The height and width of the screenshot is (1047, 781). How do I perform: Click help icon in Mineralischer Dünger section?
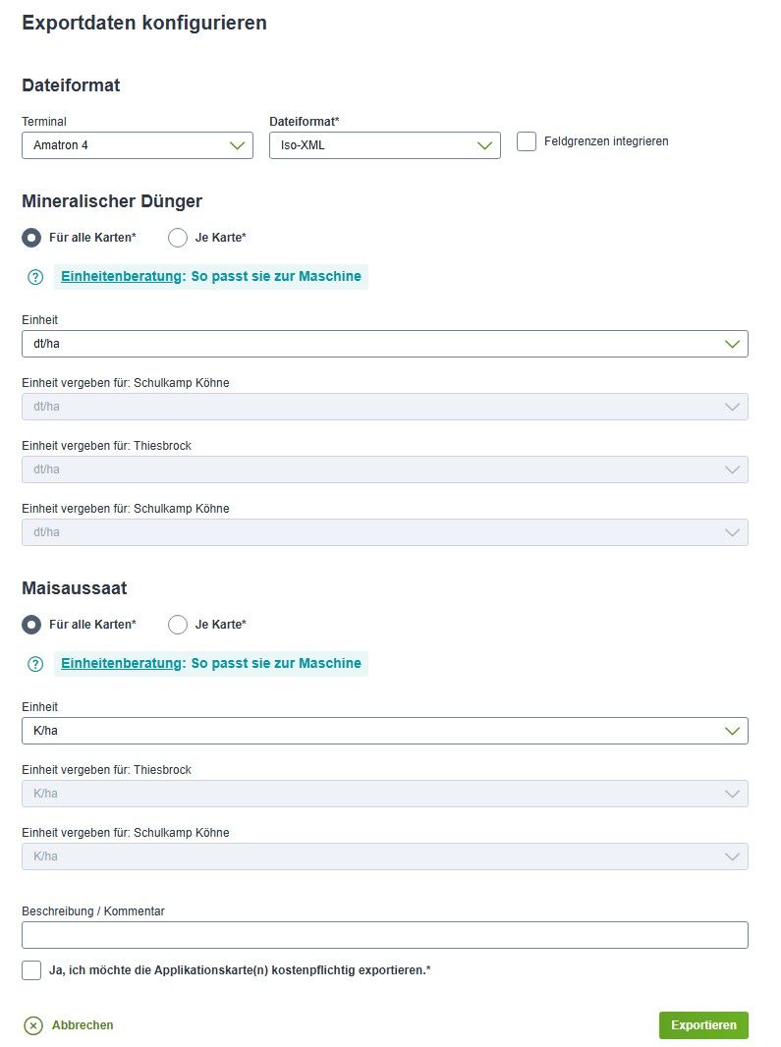(35, 277)
